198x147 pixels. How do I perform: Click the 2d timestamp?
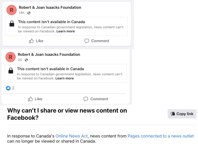(x=20, y=60)
